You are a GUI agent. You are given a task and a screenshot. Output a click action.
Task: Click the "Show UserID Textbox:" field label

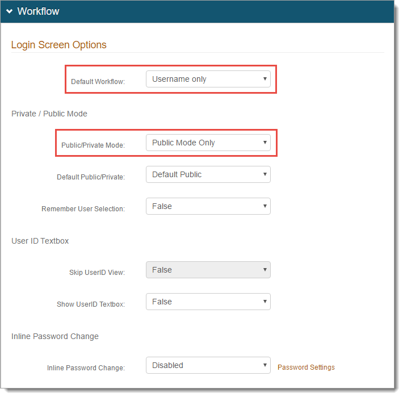pyautogui.click(x=91, y=304)
